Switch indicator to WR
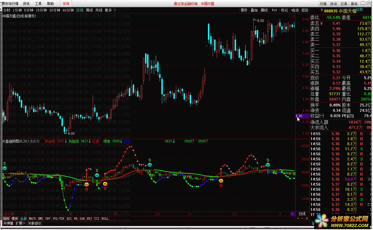Screen dimensions: 373x230 pyautogui.click(x=76, y=218)
